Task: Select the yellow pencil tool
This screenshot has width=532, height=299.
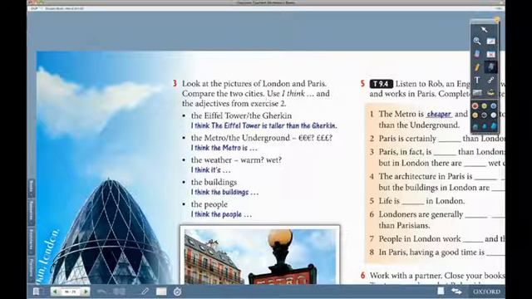Action: coord(477,66)
